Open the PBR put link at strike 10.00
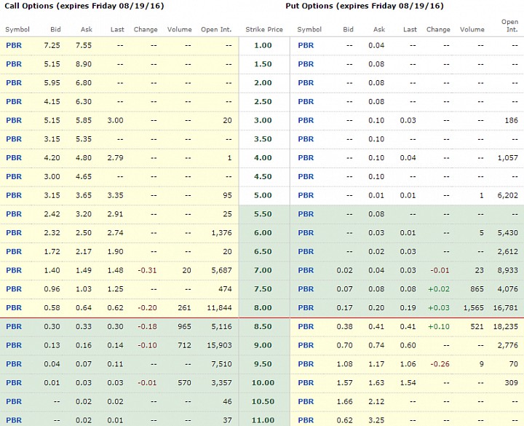 click(x=306, y=382)
